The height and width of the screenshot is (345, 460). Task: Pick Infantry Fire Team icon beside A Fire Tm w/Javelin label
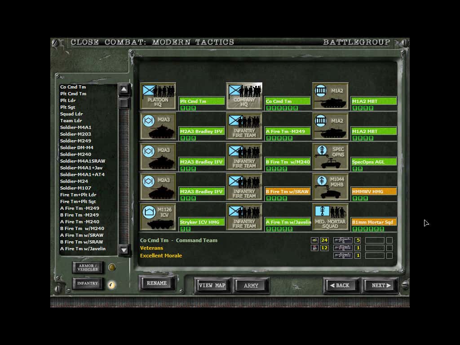pyautogui.click(x=244, y=217)
